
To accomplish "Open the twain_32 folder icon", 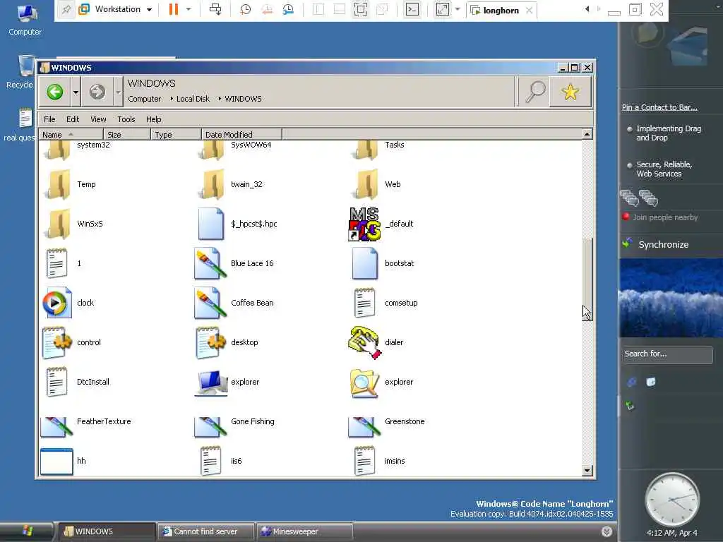I will coord(211,184).
